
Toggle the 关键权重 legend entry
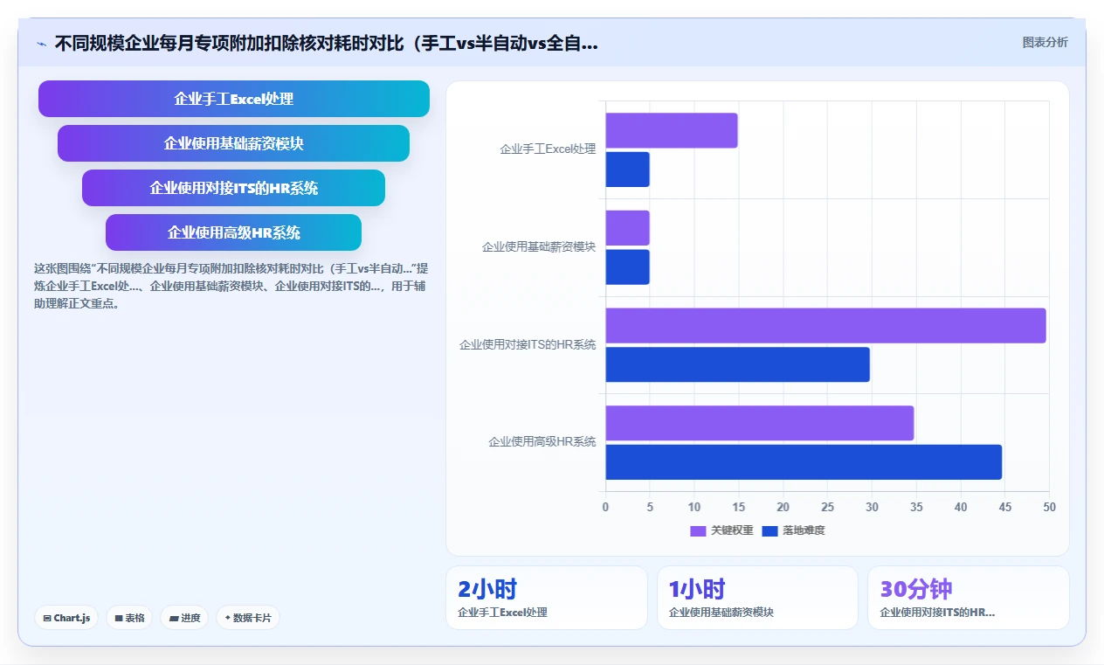pyautogui.click(x=721, y=530)
